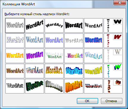
Task: Select the bold black condensed WordArt style
Action: (x=74, y=25)
